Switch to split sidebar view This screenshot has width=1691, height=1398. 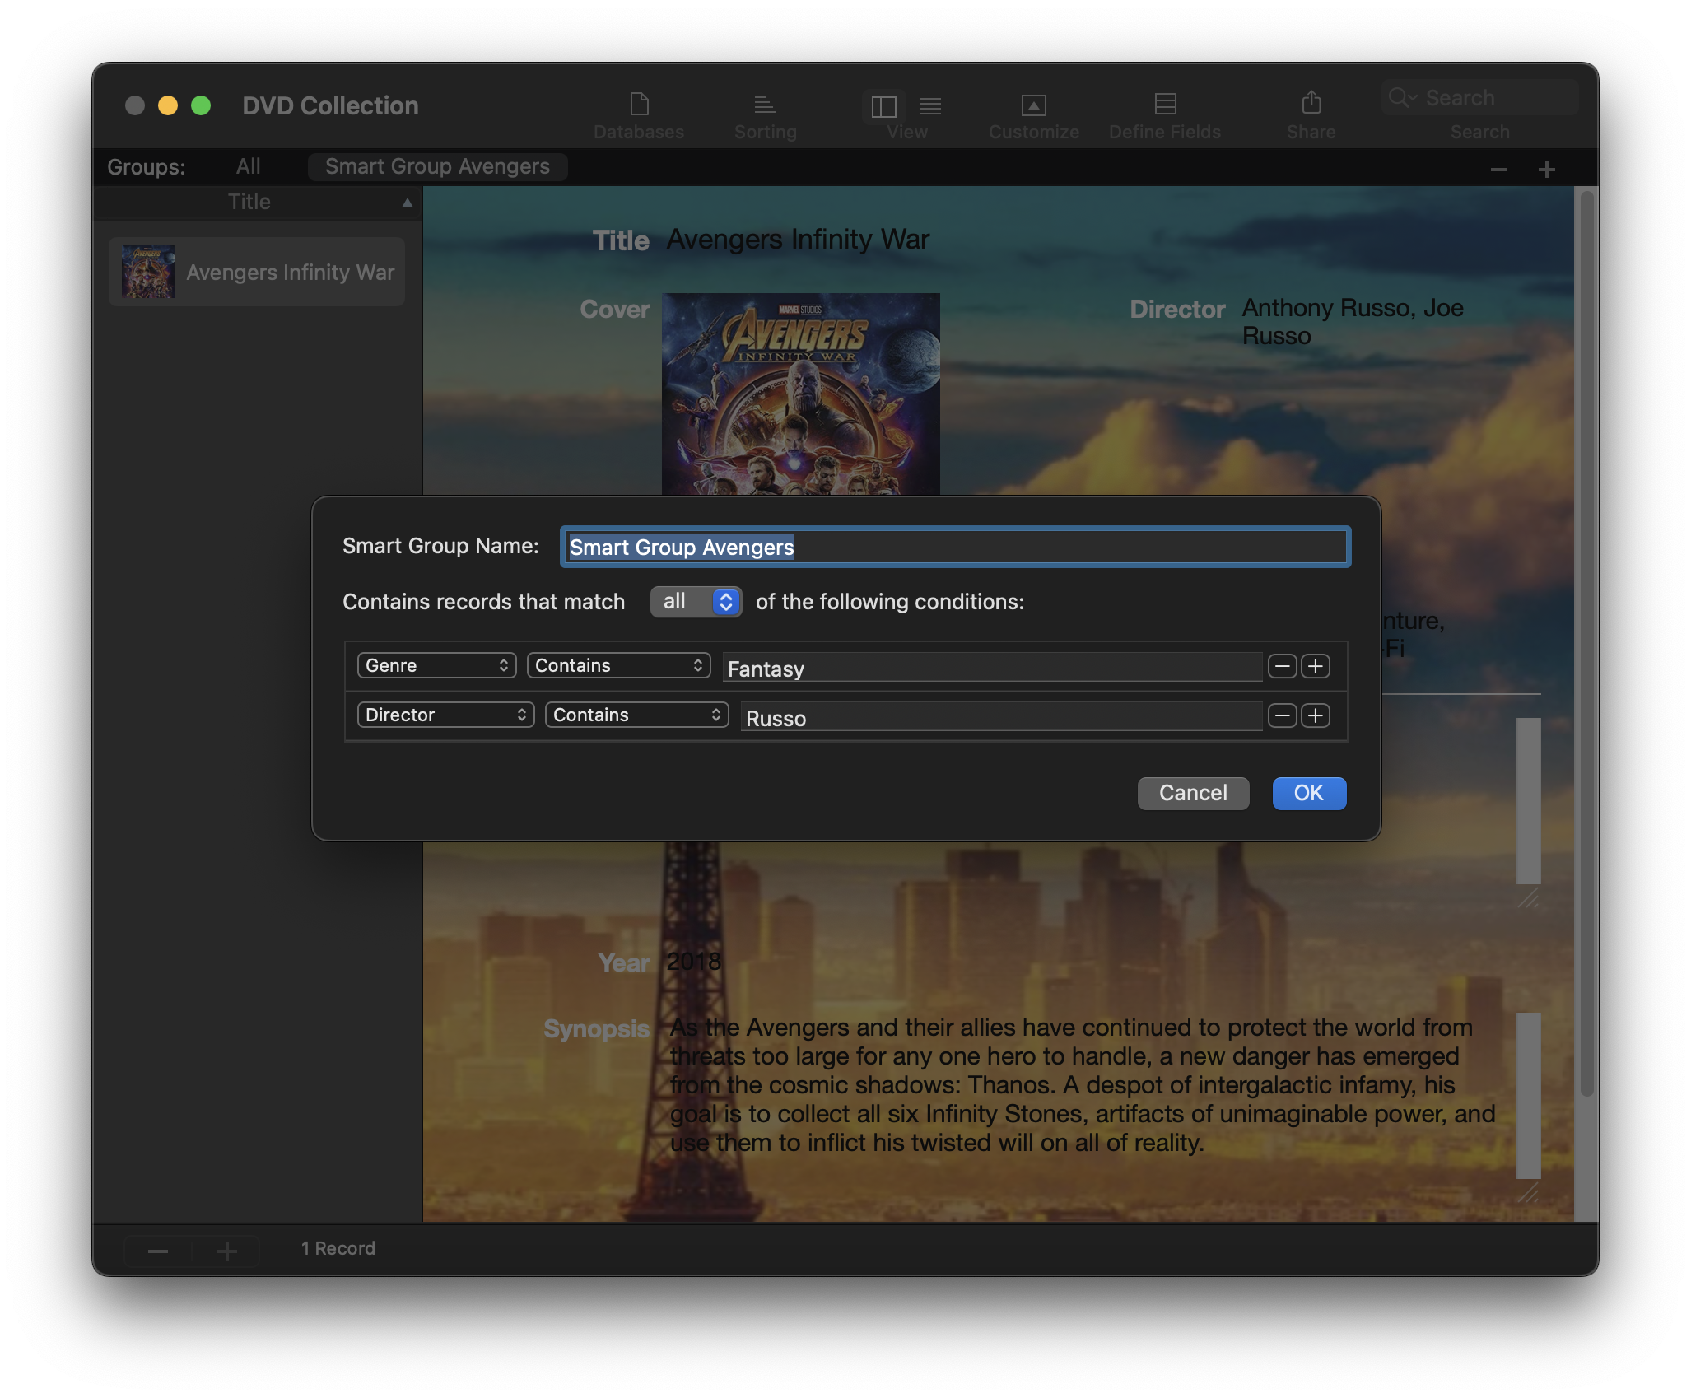pos(884,106)
